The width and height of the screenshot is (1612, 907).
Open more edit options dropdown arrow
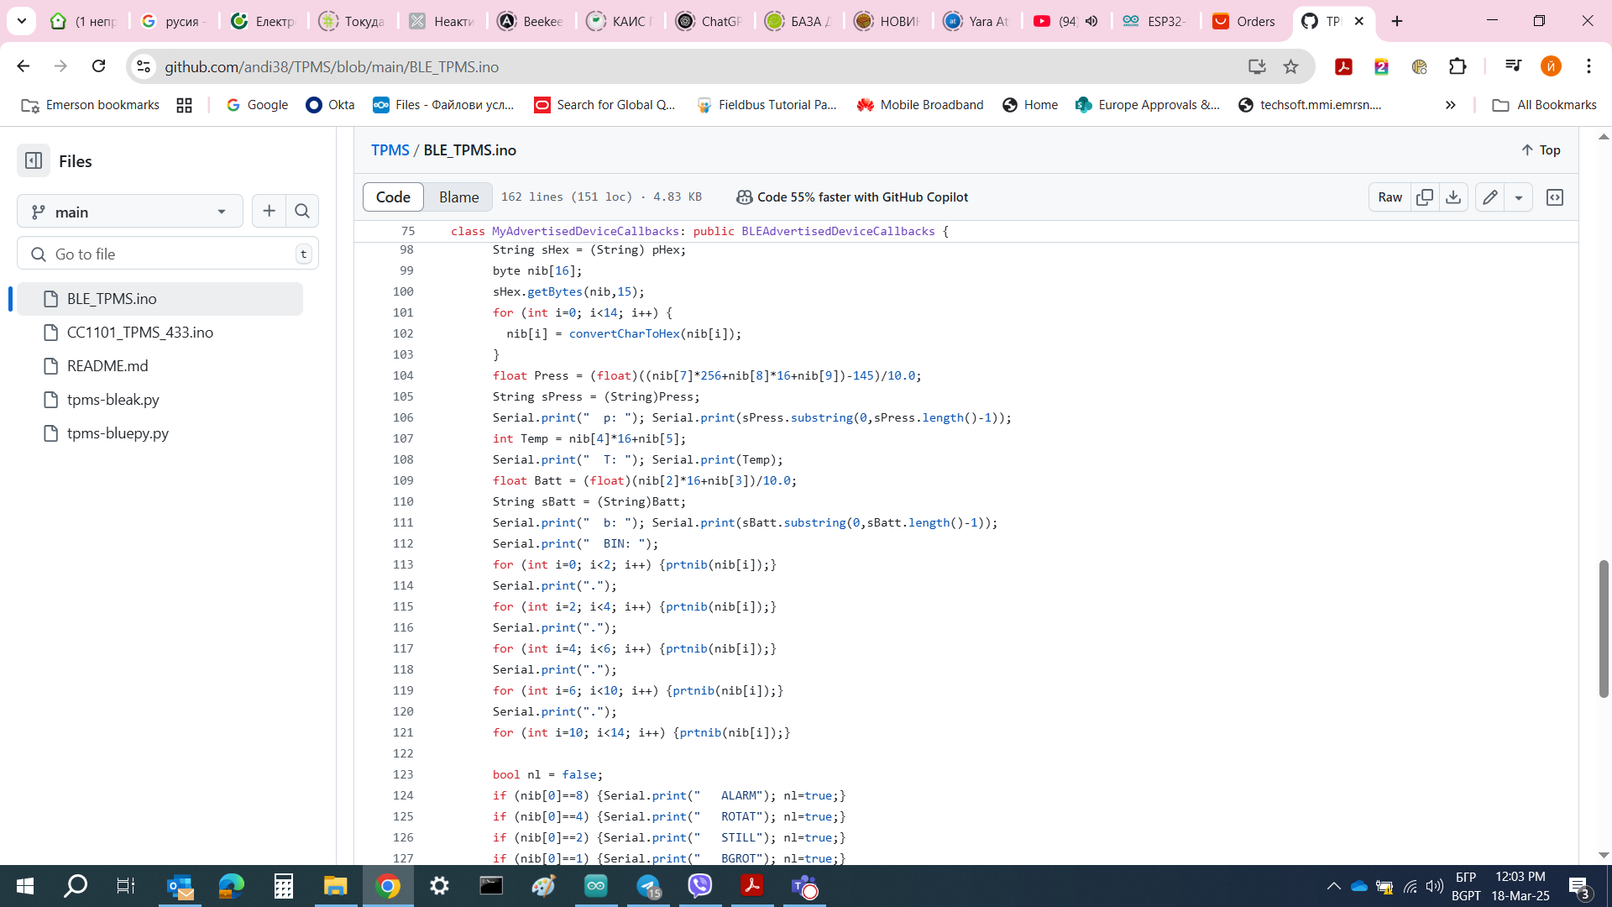[1519, 197]
